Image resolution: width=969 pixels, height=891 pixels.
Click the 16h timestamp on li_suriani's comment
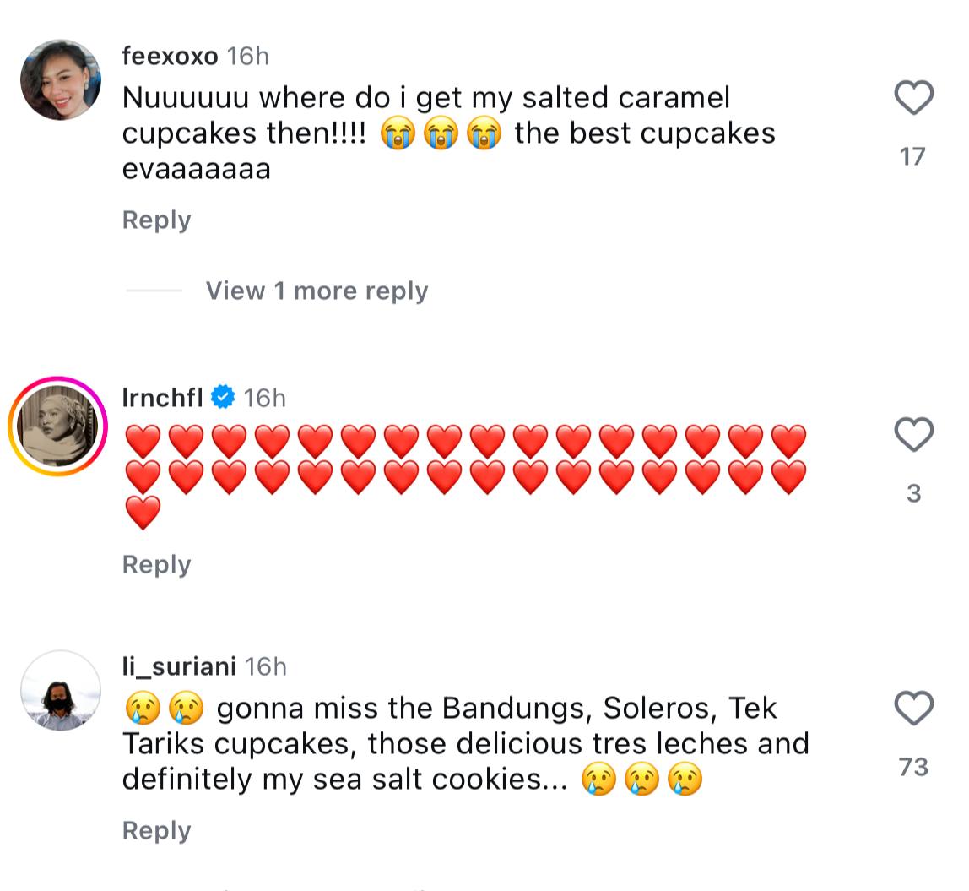(x=266, y=666)
